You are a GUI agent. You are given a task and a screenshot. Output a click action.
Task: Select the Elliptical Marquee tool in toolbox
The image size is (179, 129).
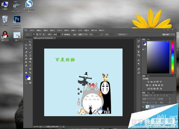click(x=26, y=42)
